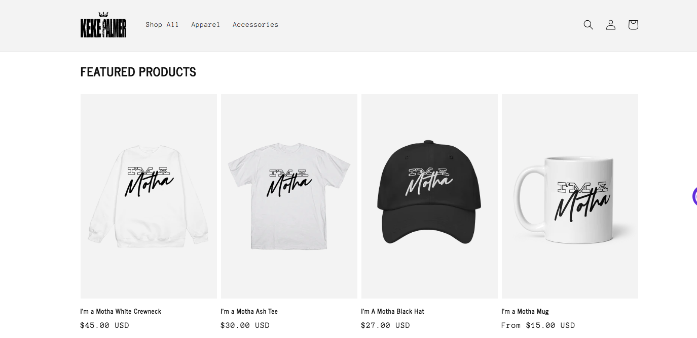Open the Shop All menu item

coord(162,25)
